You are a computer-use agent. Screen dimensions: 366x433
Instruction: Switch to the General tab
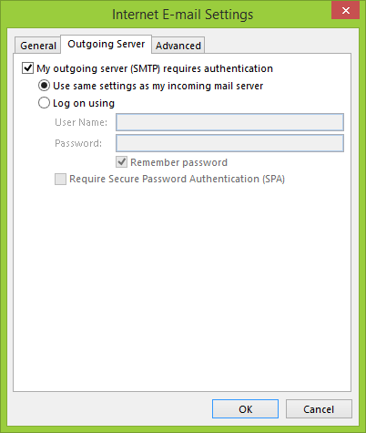click(38, 46)
